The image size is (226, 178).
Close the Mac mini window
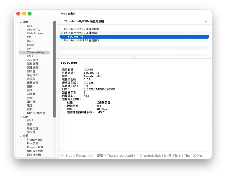18,14
